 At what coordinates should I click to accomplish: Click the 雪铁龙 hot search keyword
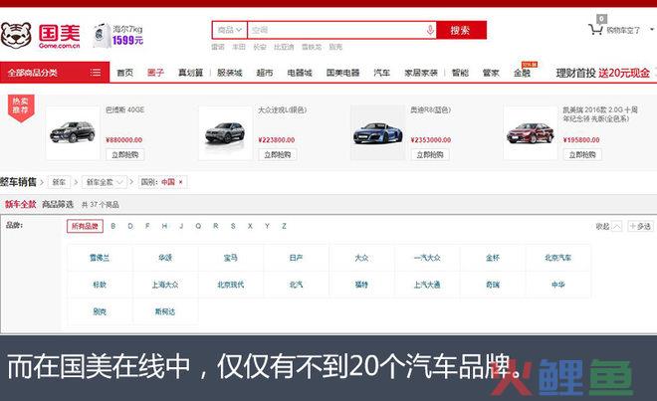click(312, 47)
